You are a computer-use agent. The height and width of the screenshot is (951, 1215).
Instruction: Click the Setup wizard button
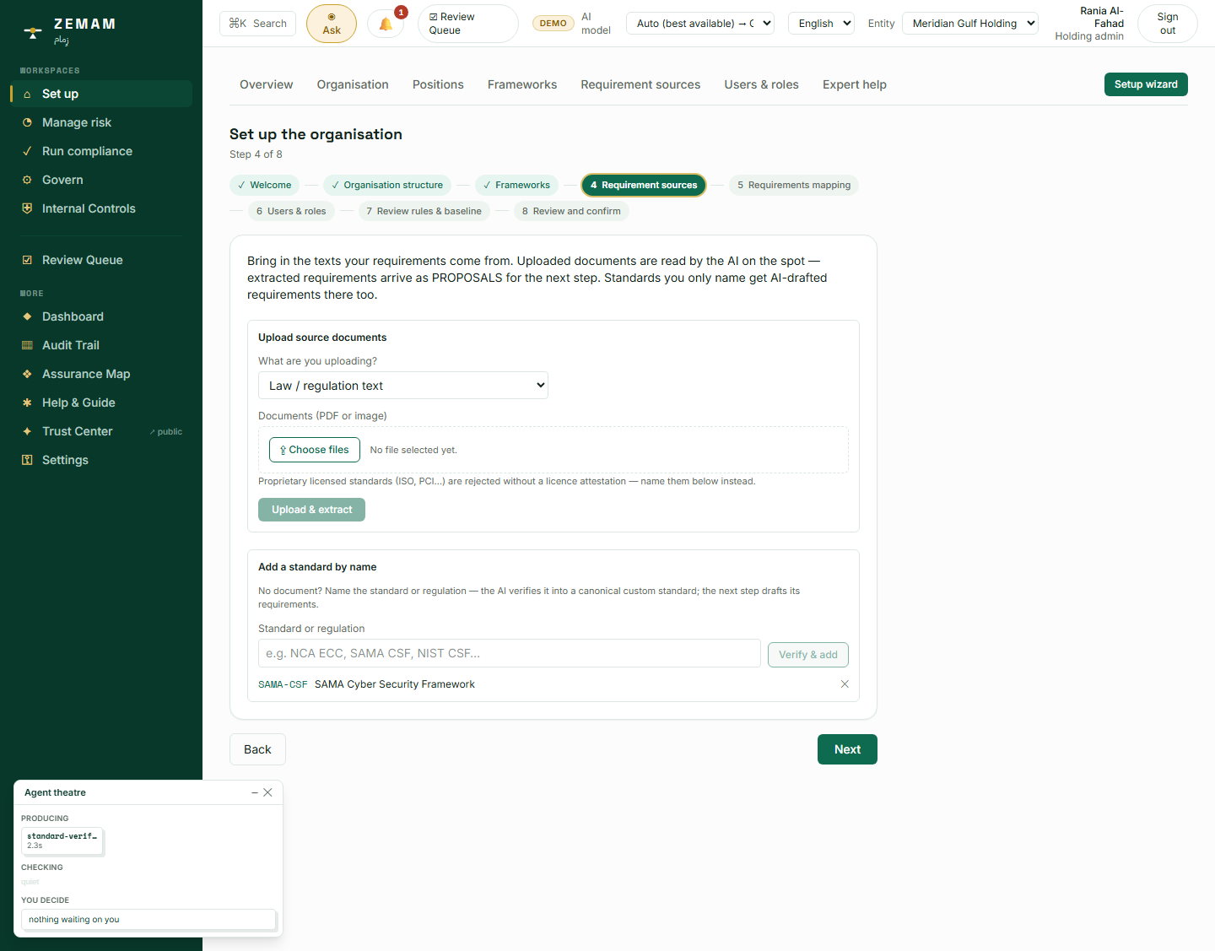coord(1146,84)
